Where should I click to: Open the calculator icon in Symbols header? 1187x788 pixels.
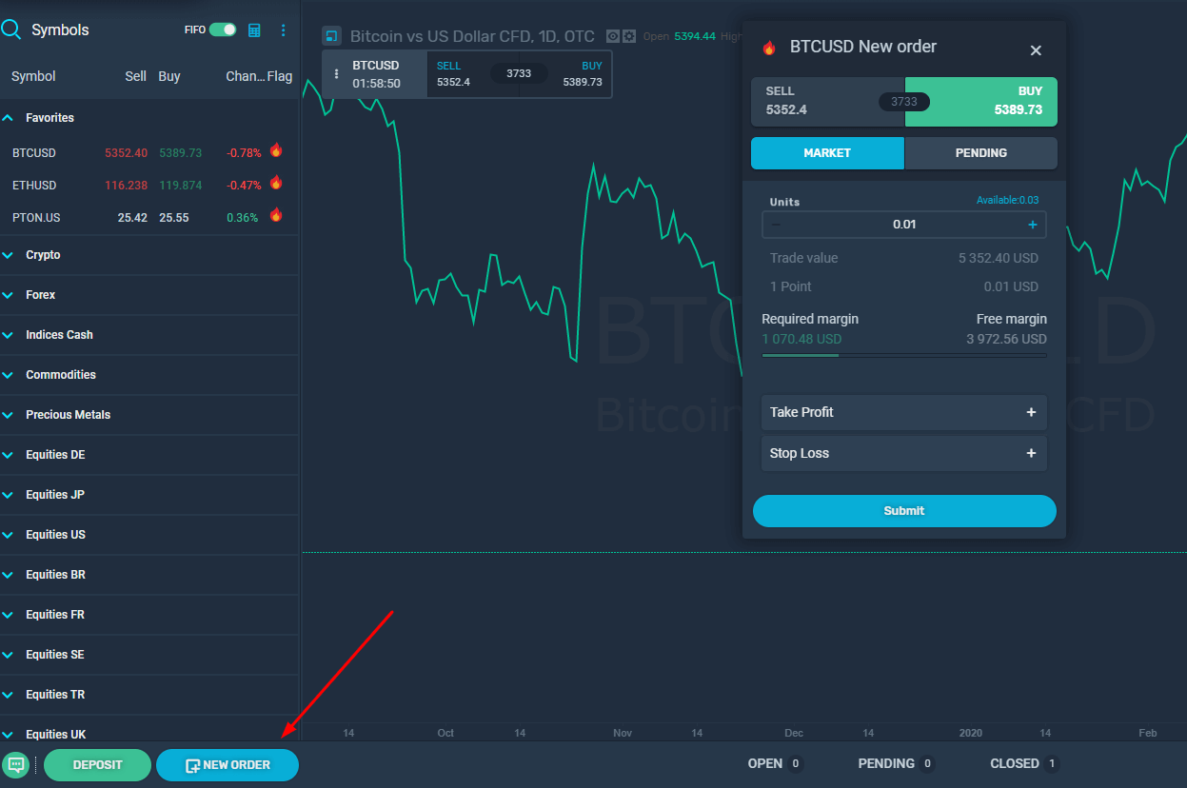pos(254,30)
